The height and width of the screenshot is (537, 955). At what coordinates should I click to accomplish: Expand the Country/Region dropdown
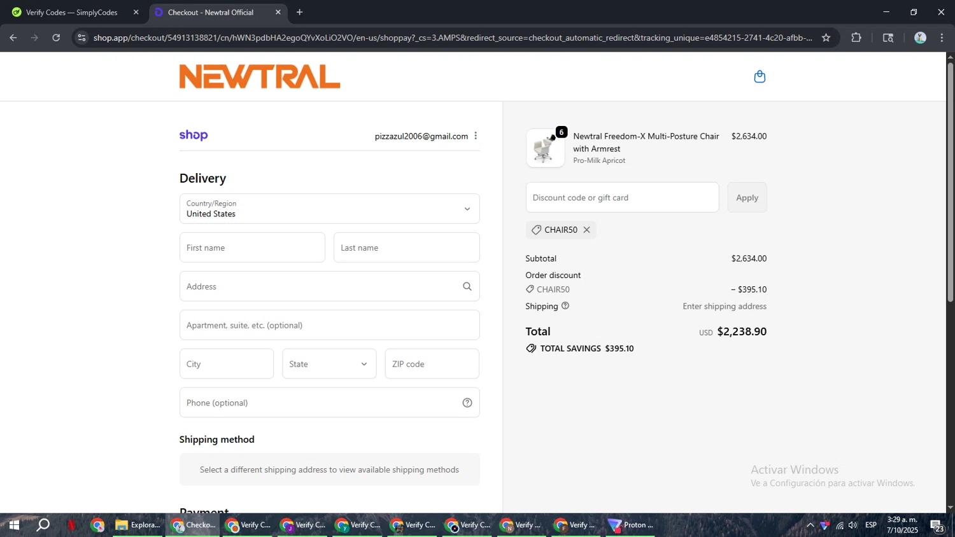point(330,209)
